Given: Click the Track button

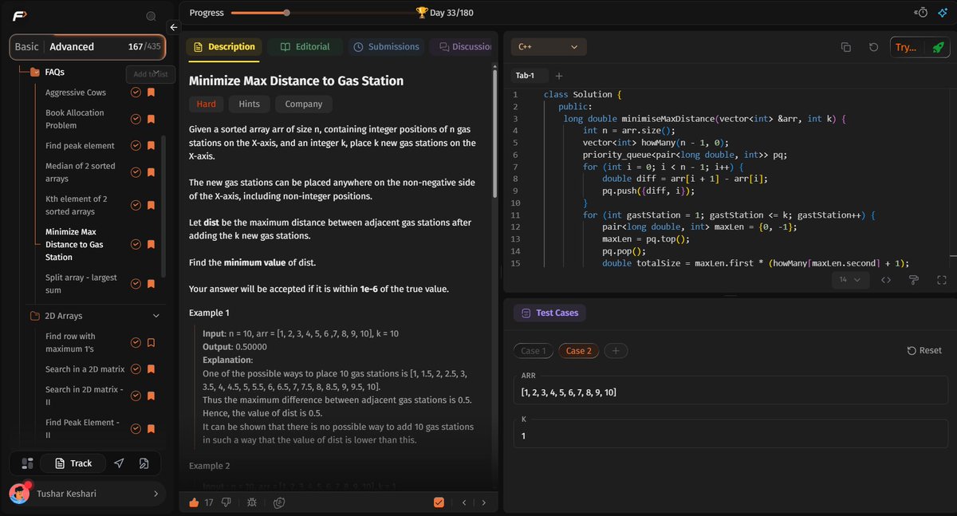Looking at the screenshot, I should point(73,463).
